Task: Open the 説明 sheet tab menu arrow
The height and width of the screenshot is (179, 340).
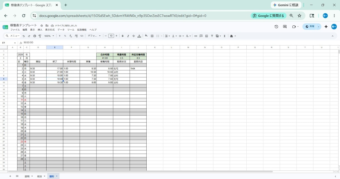Action: [32, 176]
